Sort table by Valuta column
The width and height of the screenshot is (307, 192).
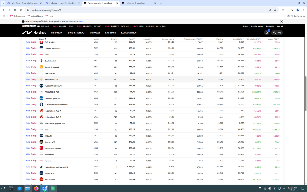[x=97, y=39]
